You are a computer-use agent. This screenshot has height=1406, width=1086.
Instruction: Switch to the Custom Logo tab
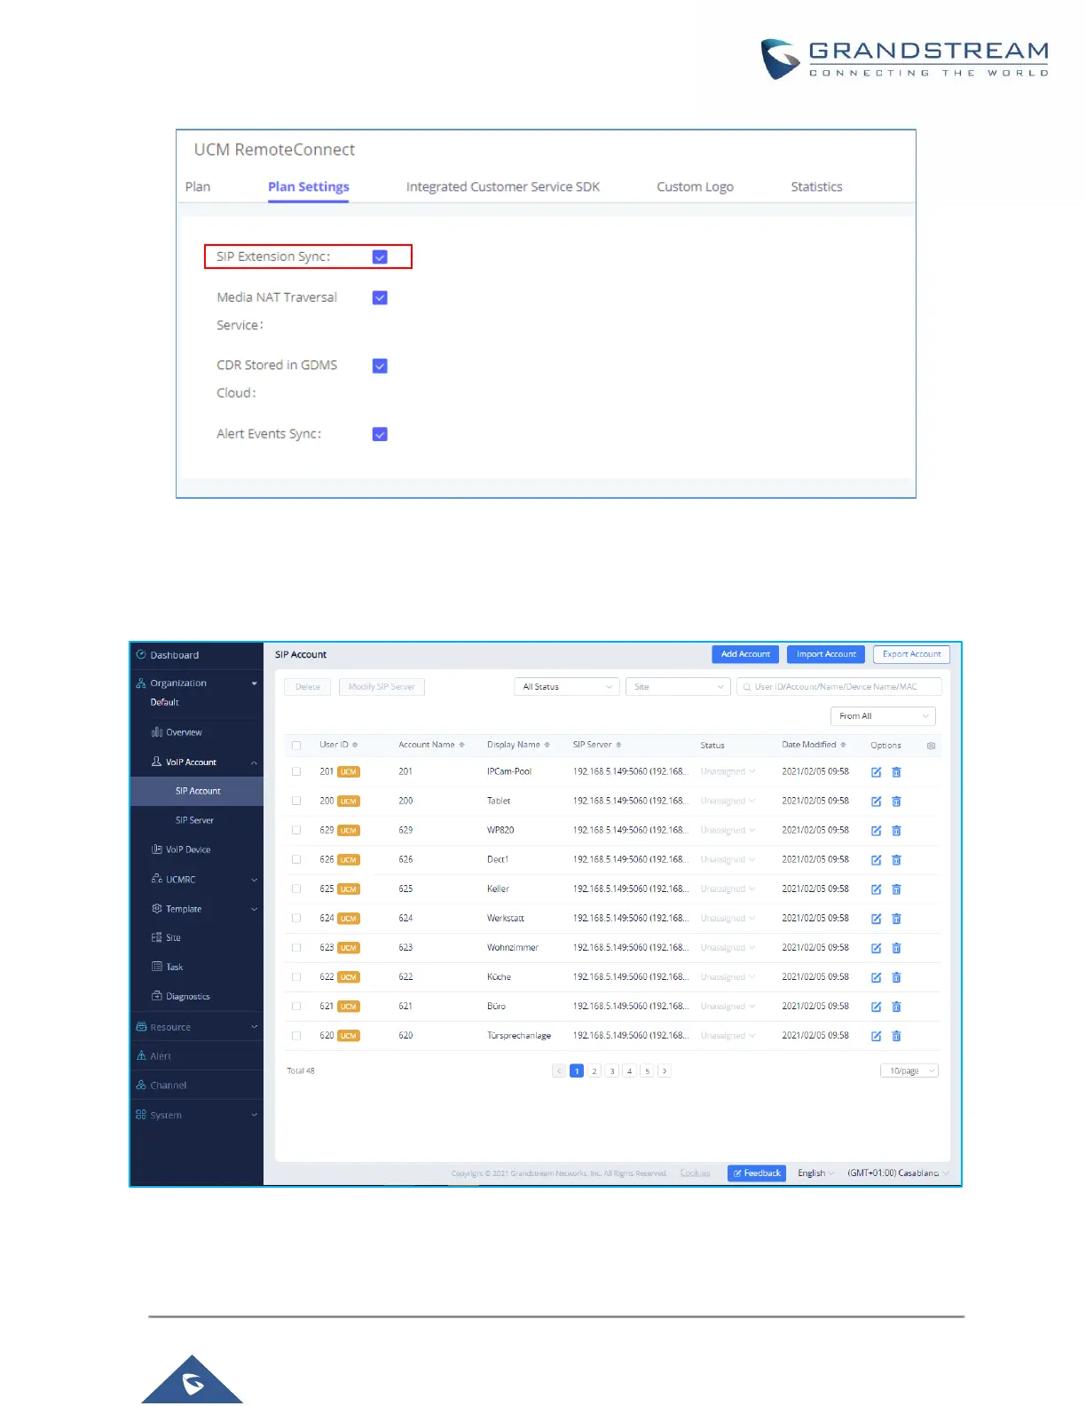[x=695, y=187]
